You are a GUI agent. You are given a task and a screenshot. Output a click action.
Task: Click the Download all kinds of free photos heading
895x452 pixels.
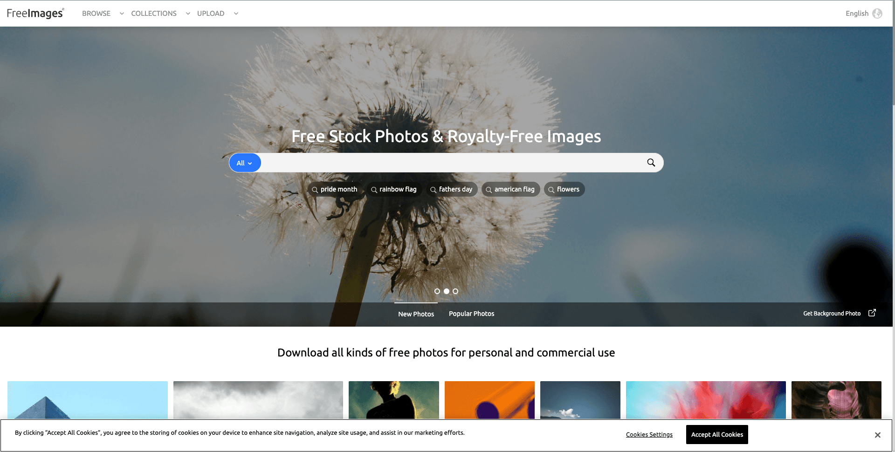[446, 353]
